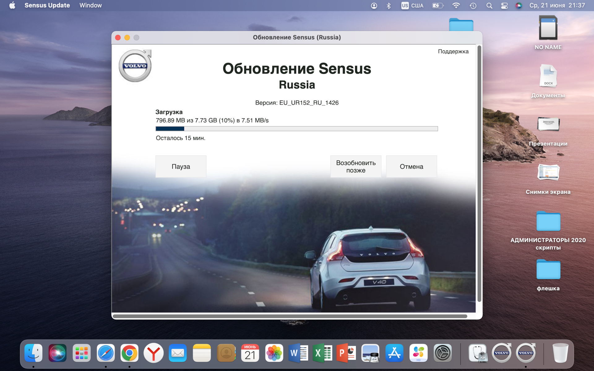594x371 pixels.
Task: Open Safari browser from Dock
Action: click(106, 353)
